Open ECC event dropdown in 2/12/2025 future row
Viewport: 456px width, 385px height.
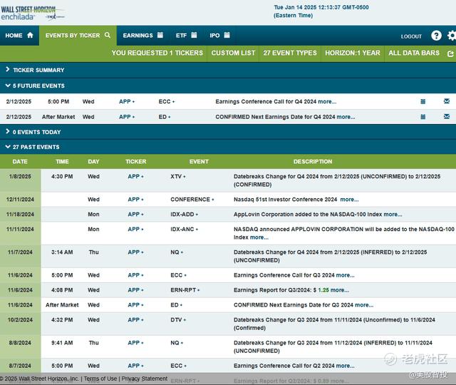point(167,101)
